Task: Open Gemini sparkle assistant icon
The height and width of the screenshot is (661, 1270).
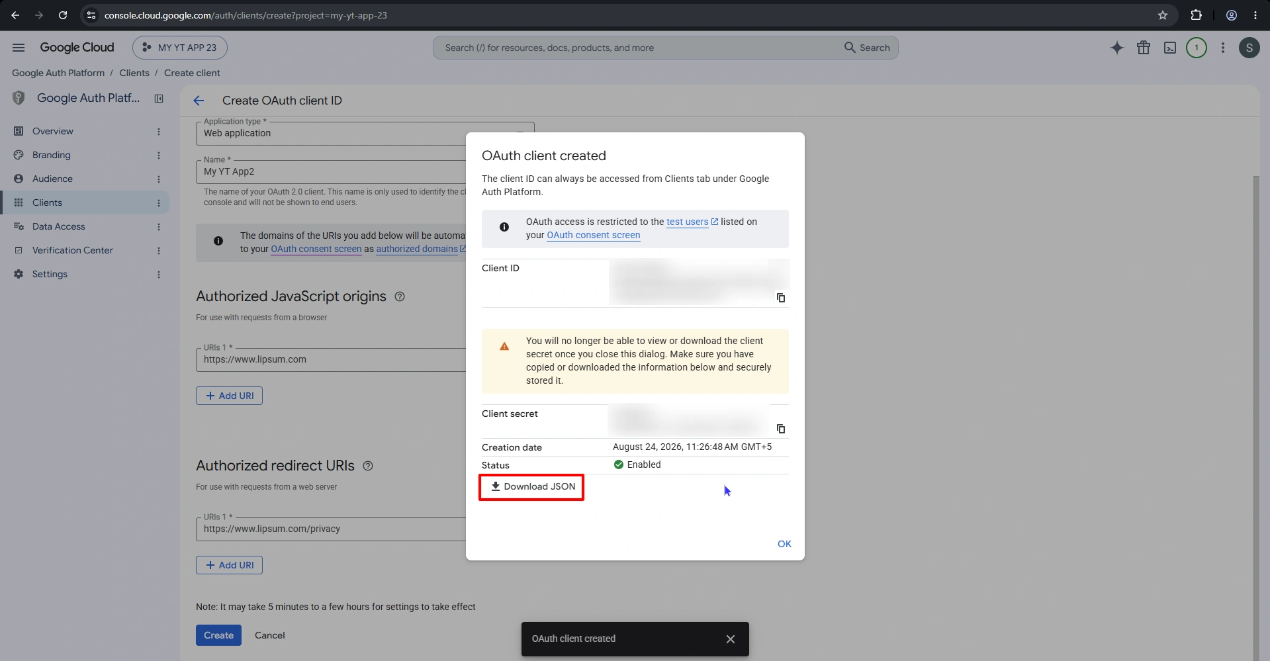Action: (1117, 48)
